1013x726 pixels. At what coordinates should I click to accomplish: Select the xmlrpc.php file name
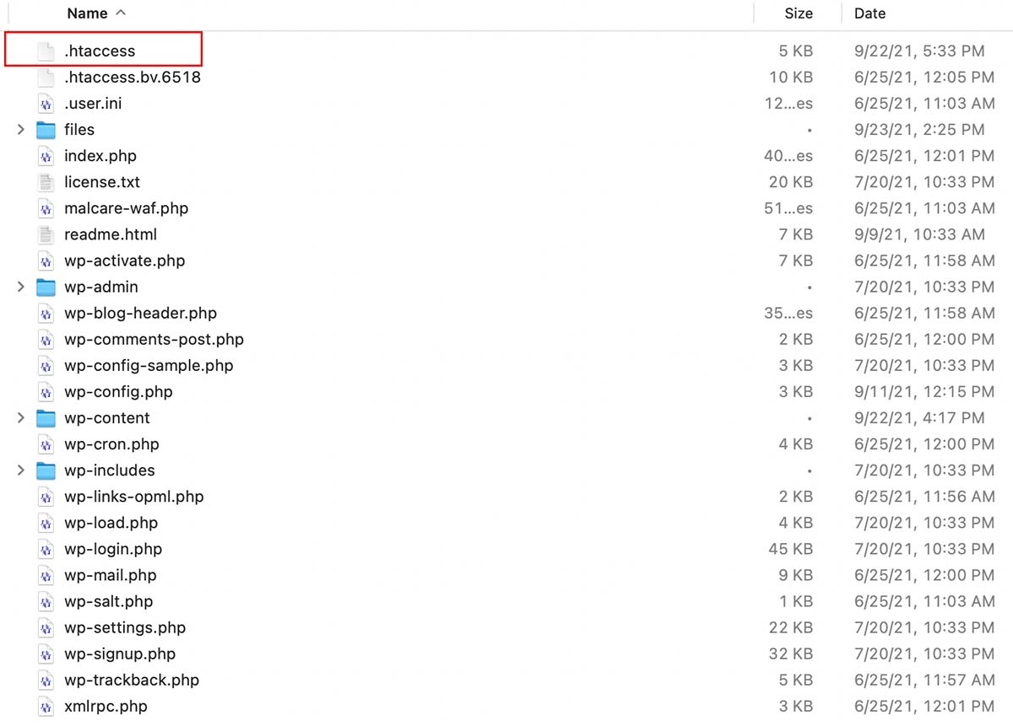tap(106, 705)
